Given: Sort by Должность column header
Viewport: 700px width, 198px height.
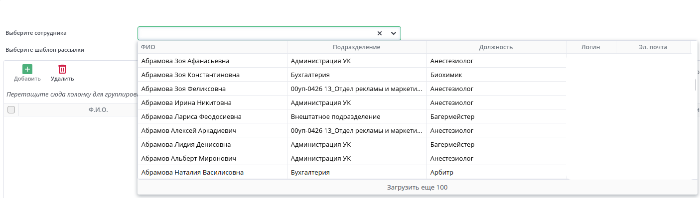Looking at the screenshot, I should 496,47.
